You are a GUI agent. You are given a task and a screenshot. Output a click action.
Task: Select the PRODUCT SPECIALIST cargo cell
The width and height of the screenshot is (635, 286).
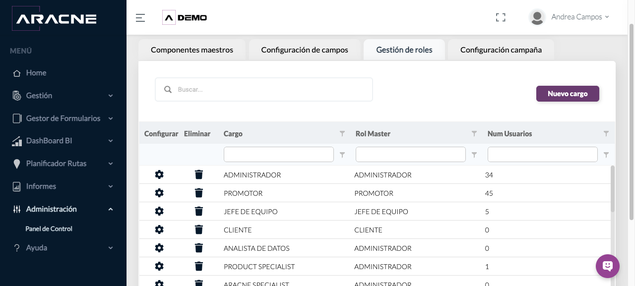coord(259,267)
